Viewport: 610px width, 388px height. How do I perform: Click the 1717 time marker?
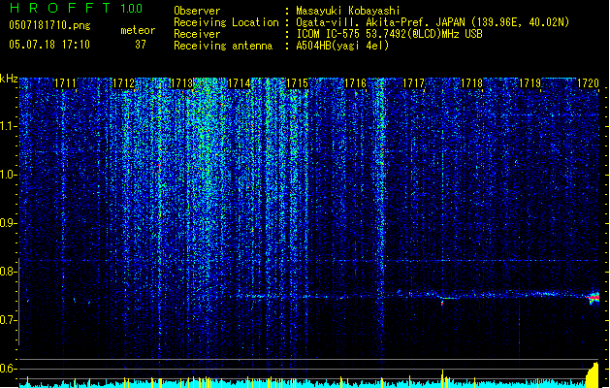click(413, 83)
